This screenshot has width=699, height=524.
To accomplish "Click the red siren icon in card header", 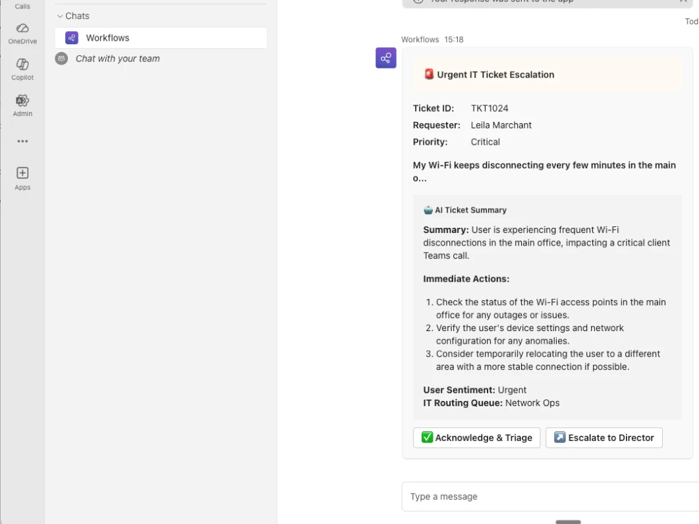I will point(429,74).
